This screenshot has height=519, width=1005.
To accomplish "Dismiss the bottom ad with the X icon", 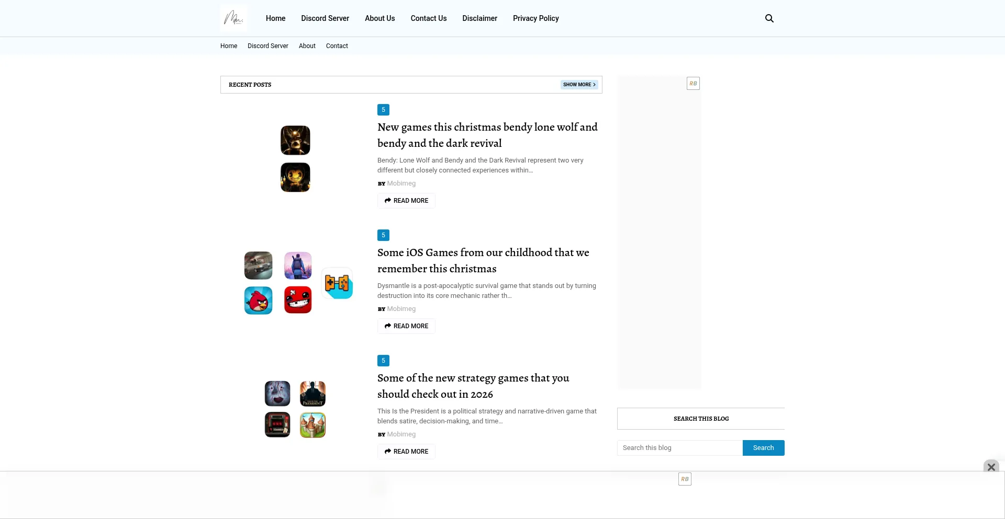I will coord(991,467).
